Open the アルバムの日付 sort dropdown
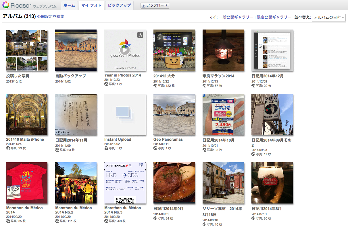Screen dimensions: 348x229 pyautogui.click(x=329, y=17)
